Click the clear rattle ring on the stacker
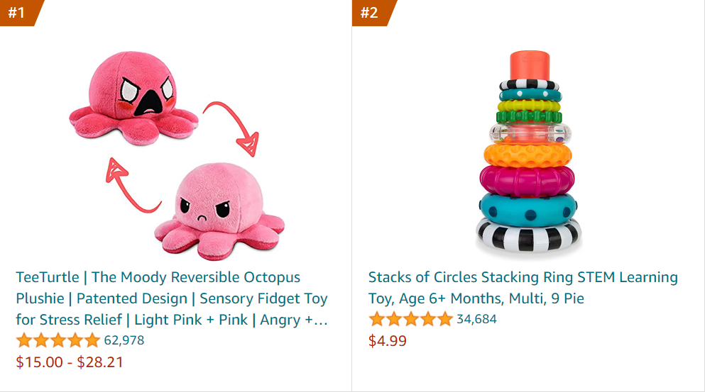Screen dimensions: 705x392 [x=529, y=132]
